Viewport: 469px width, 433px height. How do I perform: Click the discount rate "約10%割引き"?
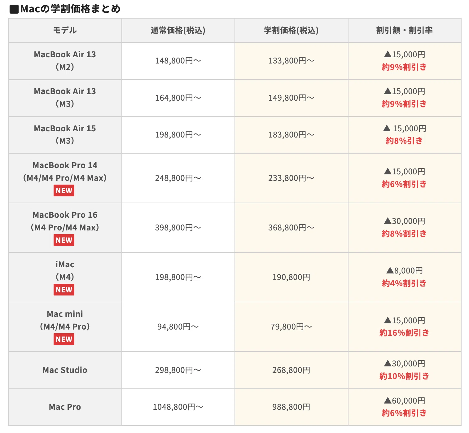(404, 376)
